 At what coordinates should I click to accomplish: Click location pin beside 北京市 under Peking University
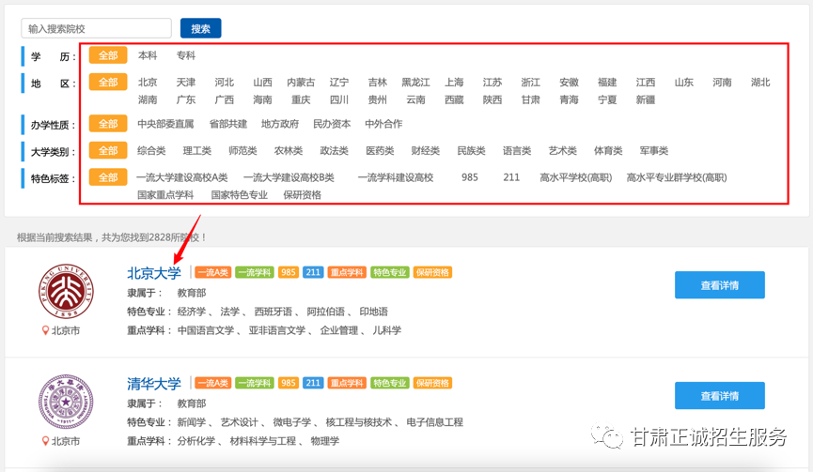point(45,330)
